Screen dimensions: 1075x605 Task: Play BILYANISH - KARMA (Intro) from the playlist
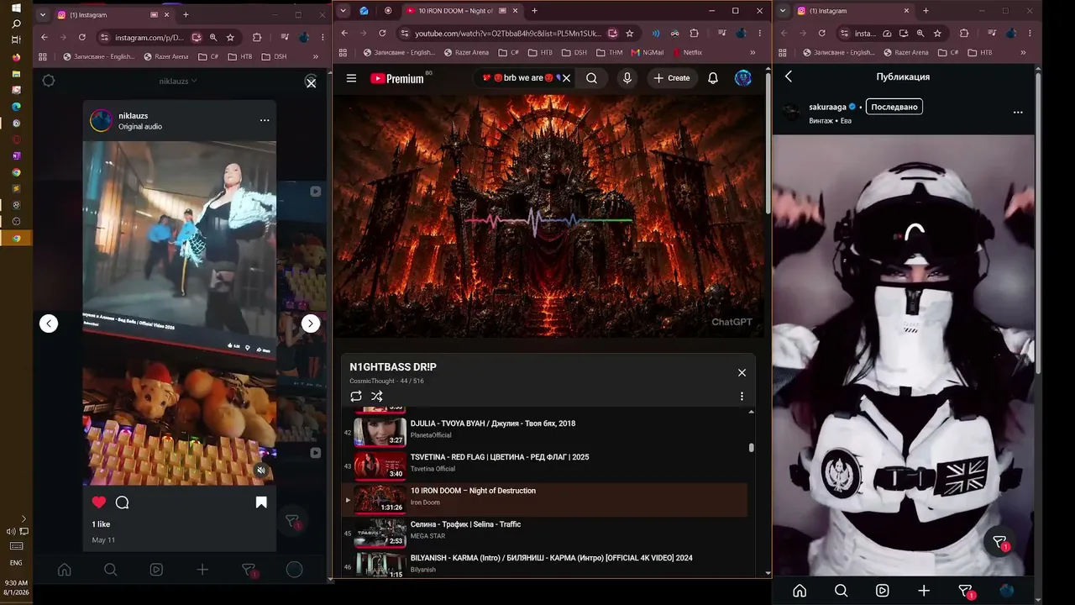pos(544,564)
